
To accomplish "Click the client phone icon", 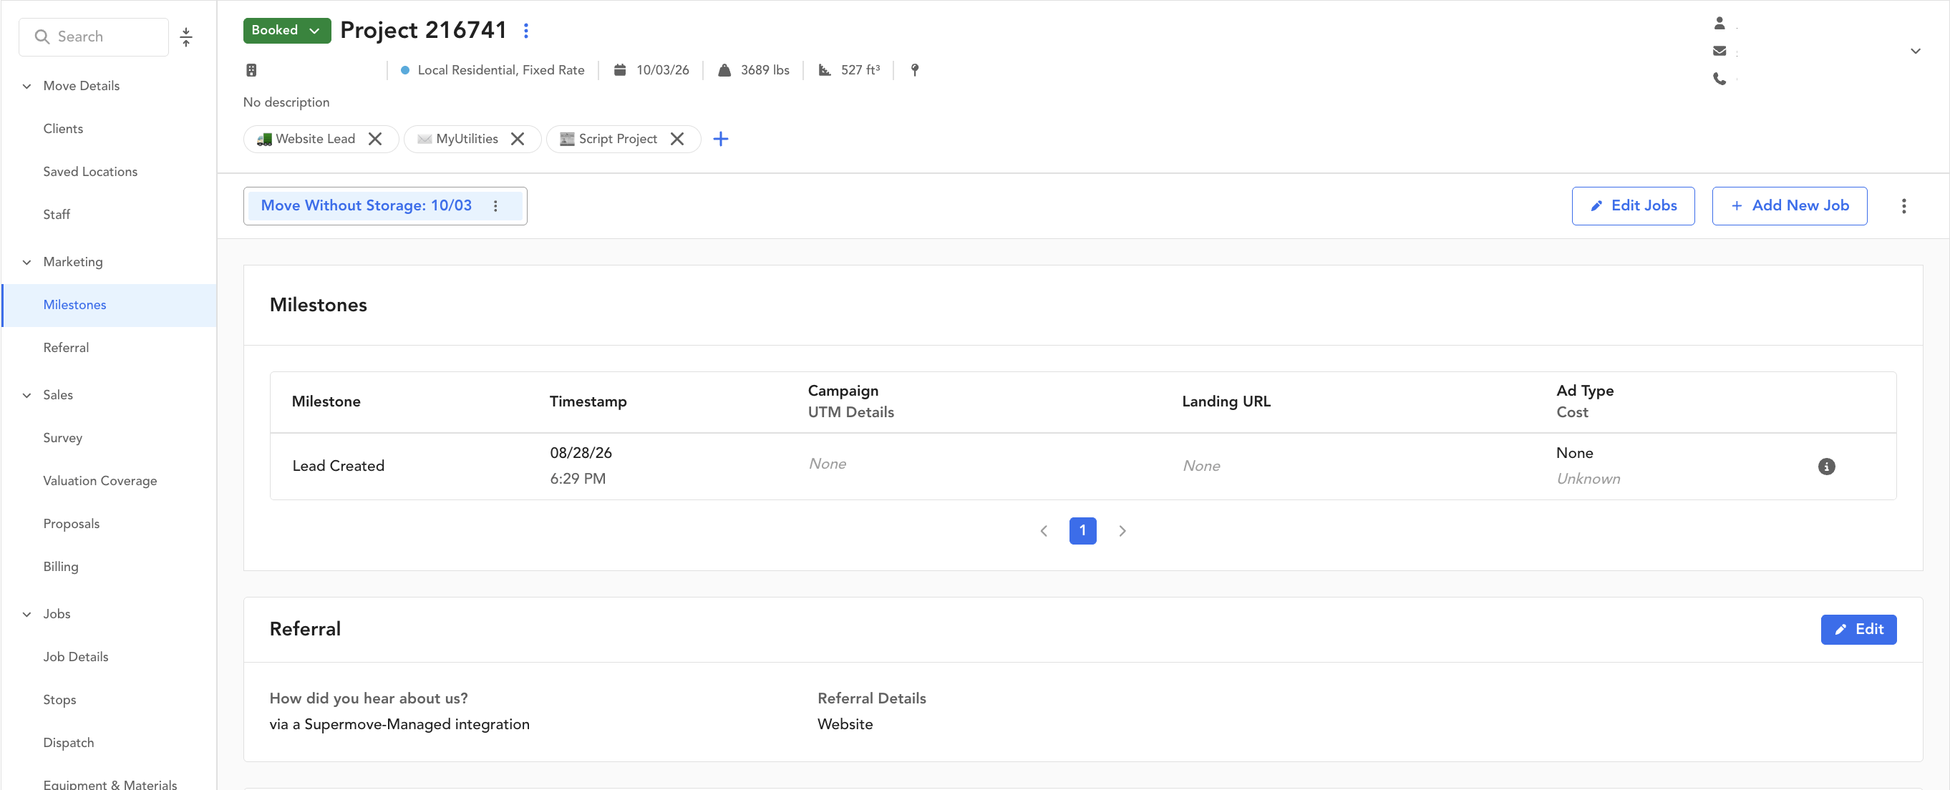I will [1719, 78].
